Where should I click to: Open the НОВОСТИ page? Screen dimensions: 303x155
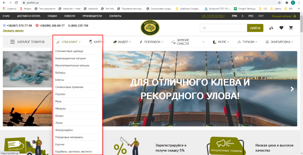point(70,16)
